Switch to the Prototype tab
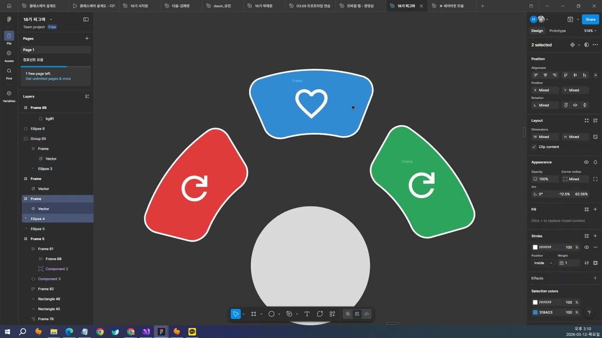Image resolution: width=602 pixels, height=338 pixels. 557,31
